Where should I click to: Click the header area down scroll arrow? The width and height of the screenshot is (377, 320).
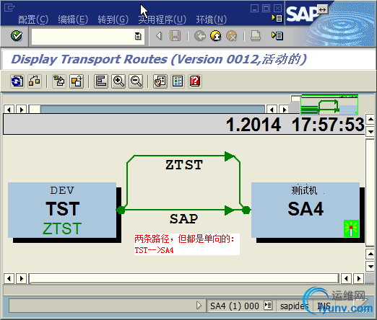pos(370,132)
